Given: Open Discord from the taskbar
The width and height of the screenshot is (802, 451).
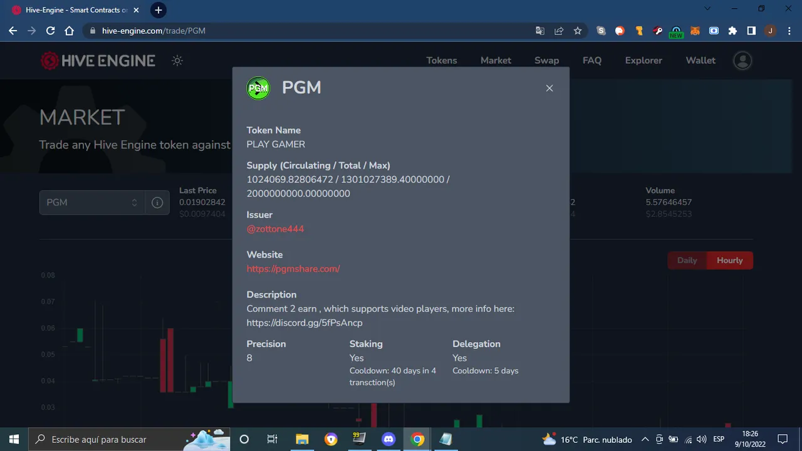Looking at the screenshot, I should click(x=388, y=439).
